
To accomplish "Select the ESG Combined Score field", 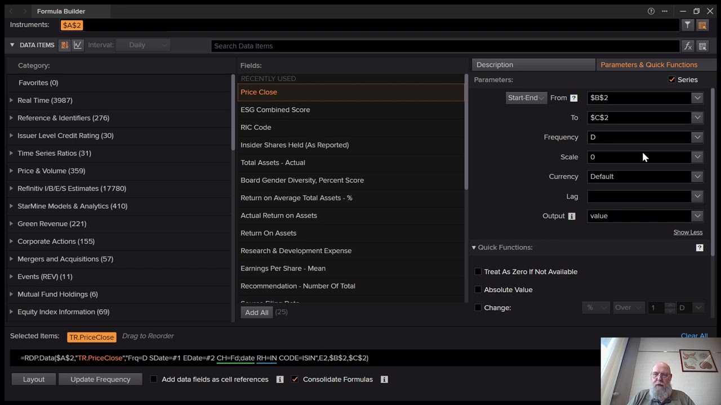I will pos(351,110).
